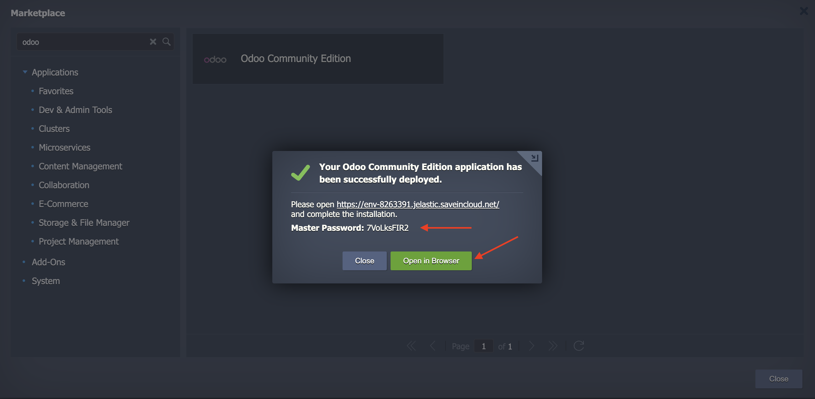
Task: Go to the first page of results
Action: pyautogui.click(x=411, y=346)
